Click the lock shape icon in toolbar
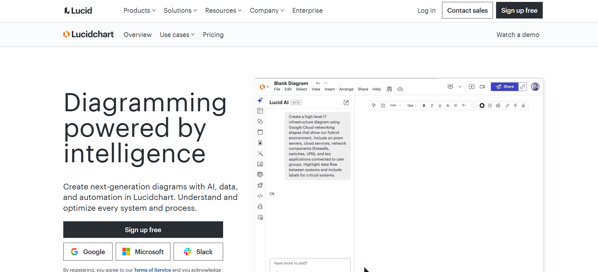Viewport: 598px width, 272px height. click(523, 106)
